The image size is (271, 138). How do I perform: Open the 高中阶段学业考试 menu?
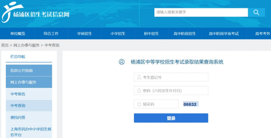tap(224, 33)
